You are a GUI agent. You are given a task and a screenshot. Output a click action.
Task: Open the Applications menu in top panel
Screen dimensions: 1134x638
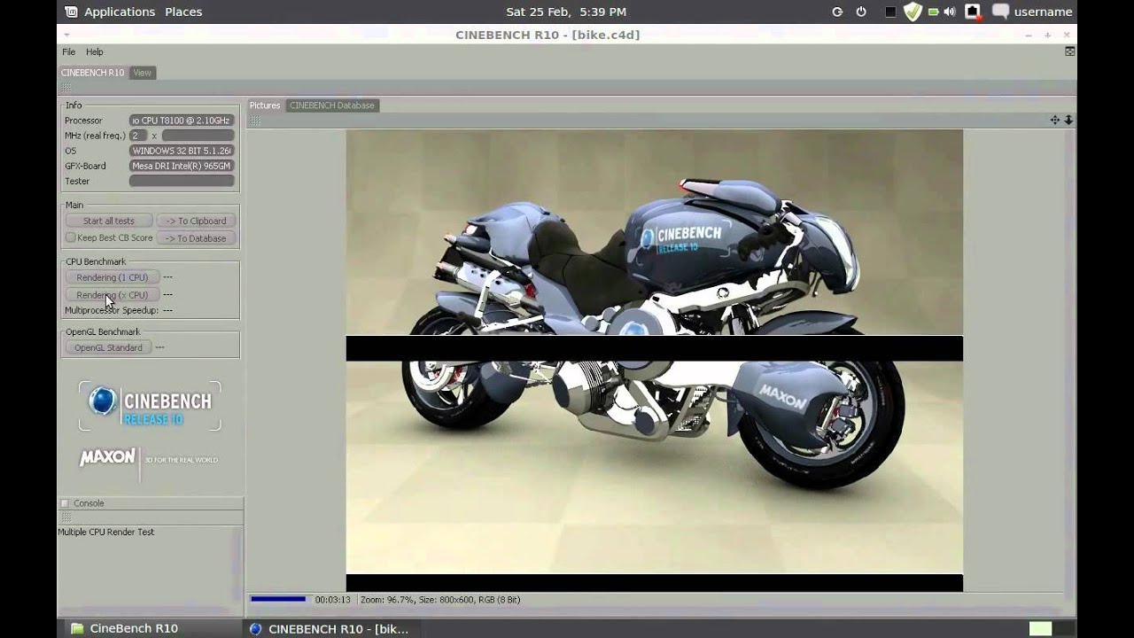pos(120,12)
